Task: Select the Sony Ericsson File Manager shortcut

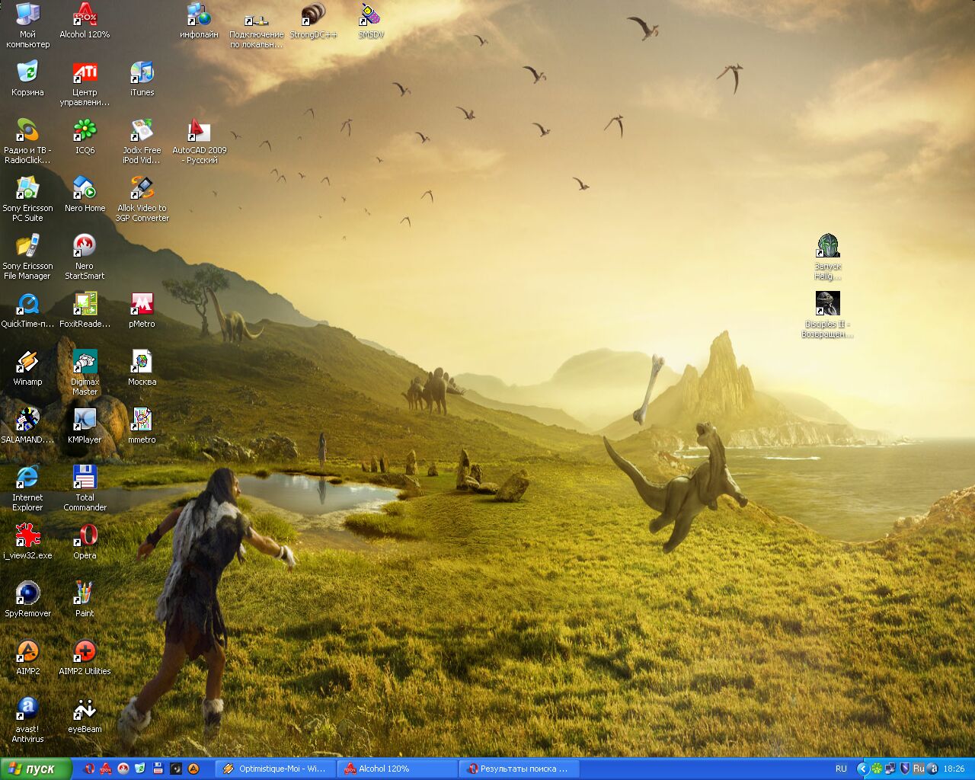Action: [27, 257]
